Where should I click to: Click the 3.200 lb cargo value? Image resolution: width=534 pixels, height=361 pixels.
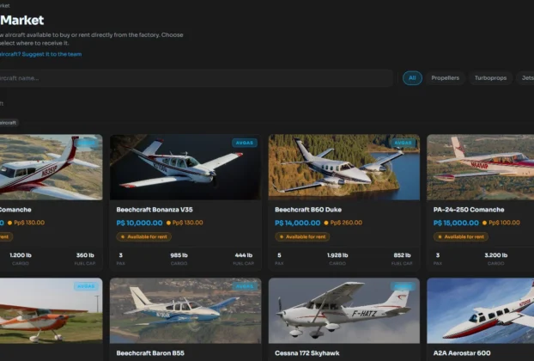point(496,255)
